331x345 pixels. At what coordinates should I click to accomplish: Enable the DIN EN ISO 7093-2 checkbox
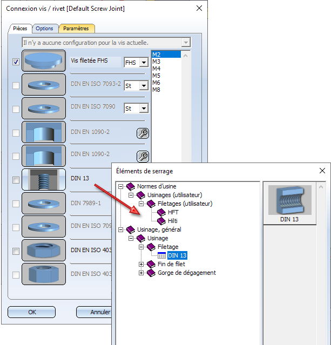(x=16, y=85)
